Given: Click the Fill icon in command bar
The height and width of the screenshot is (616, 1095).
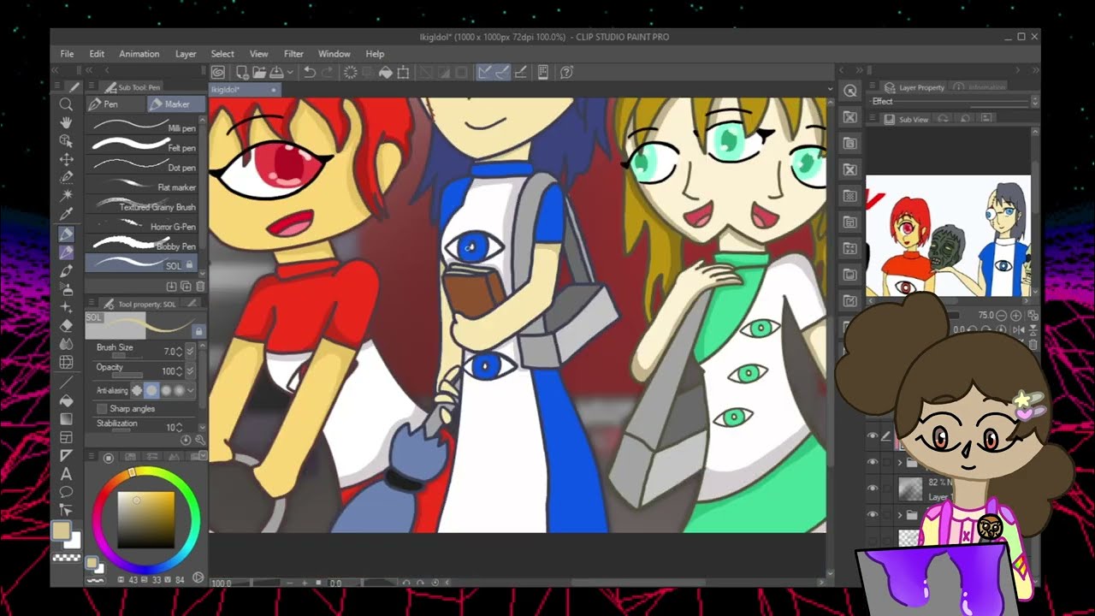Looking at the screenshot, I should (x=386, y=73).
